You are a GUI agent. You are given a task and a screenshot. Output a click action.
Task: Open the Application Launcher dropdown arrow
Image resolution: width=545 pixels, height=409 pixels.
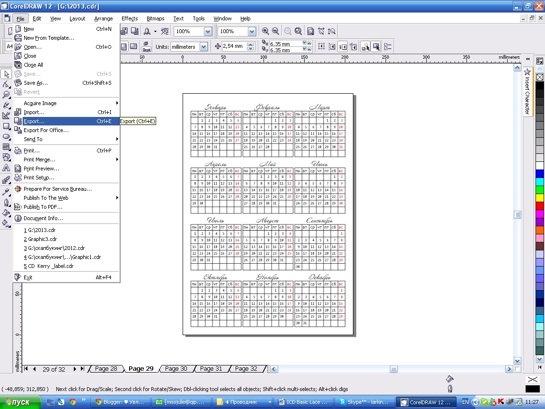click(x=155, y=32)
